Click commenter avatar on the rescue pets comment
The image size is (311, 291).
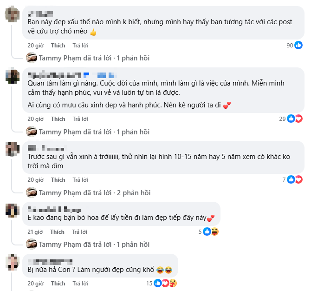12,14
